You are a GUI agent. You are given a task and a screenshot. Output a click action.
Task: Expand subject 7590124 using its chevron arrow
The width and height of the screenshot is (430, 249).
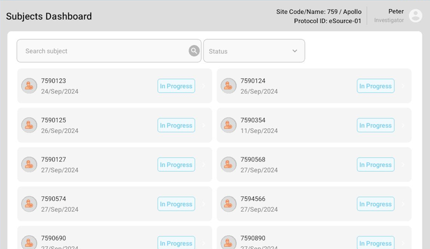(x=403, y=86)
